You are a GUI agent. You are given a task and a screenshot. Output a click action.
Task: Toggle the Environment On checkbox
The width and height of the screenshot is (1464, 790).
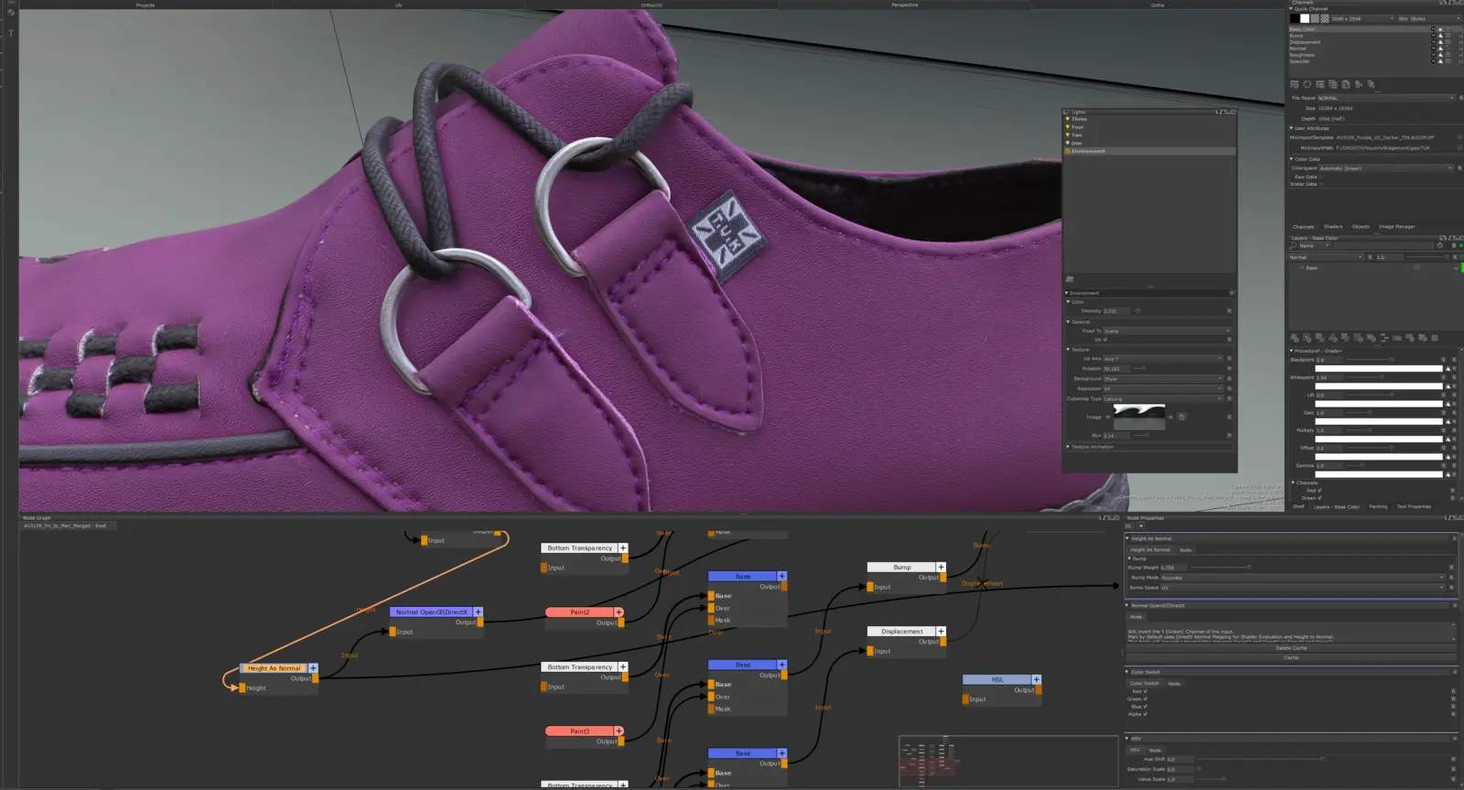point(1105,340)
